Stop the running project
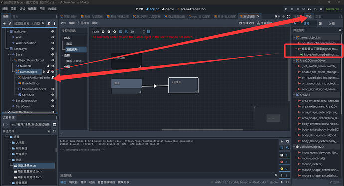This screenshot has width=344, height=186. [298, 9]
